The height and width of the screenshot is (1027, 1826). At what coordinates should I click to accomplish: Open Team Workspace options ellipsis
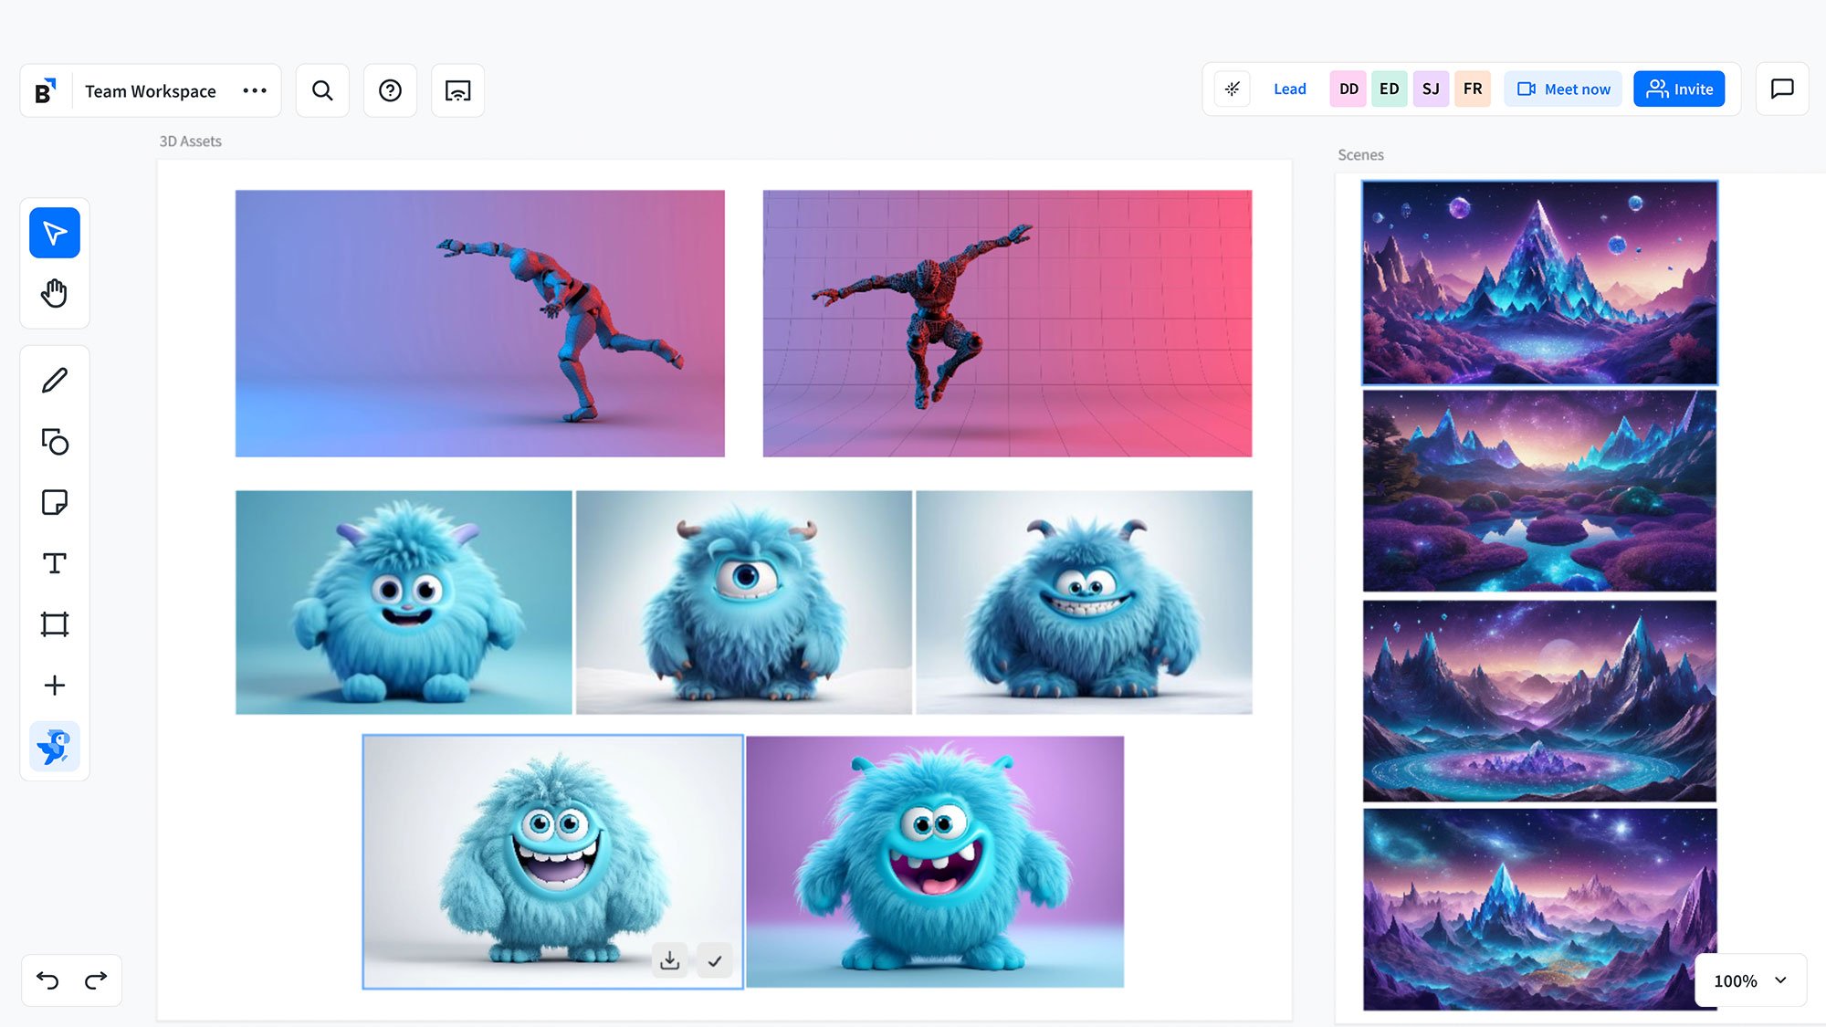(x=255, y=90)
